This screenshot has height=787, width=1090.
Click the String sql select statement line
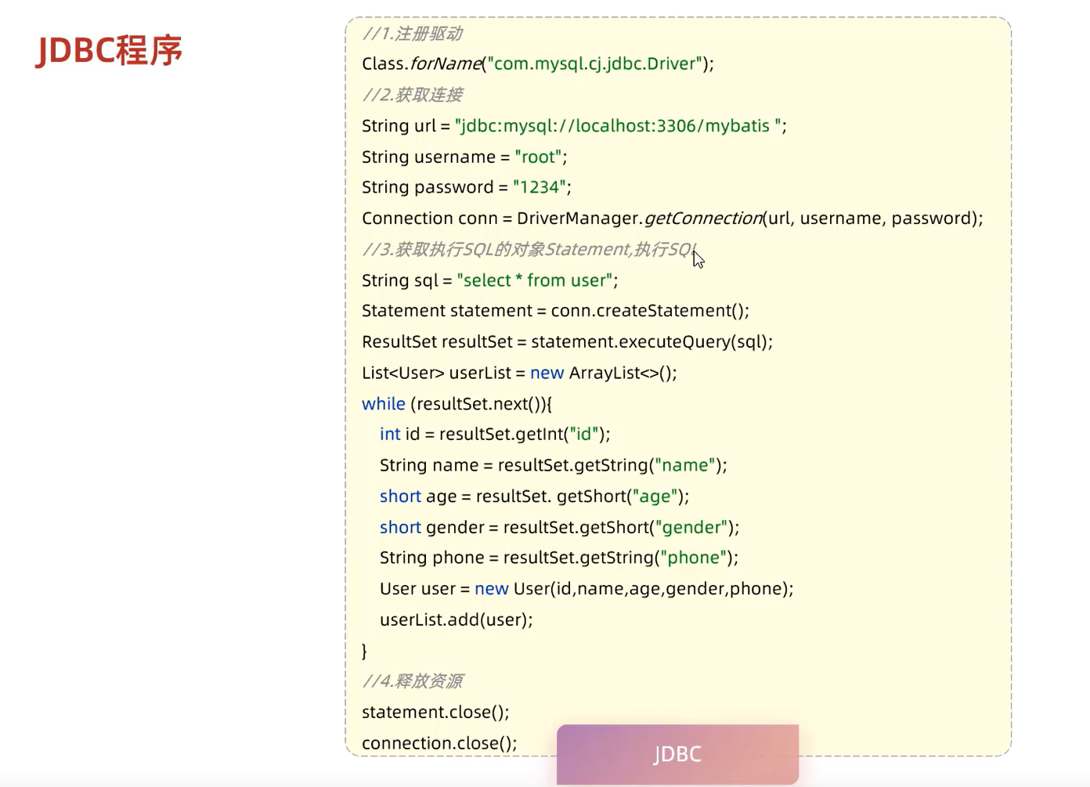490,280
